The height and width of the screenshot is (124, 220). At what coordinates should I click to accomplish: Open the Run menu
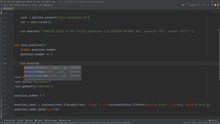pyautogui.click(x=35, y=2)
